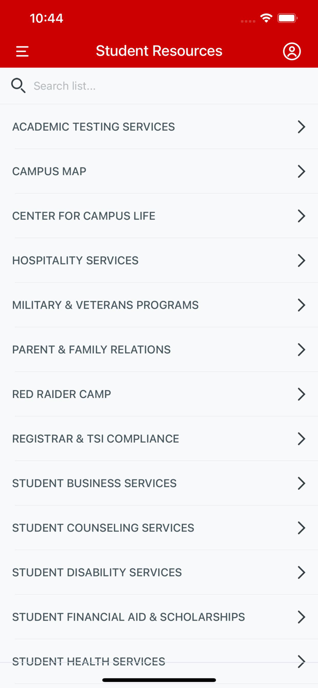Screen dimensions: 318x688
Task: Expand the Student Counseling Services chevron
Action: (302, 528)
